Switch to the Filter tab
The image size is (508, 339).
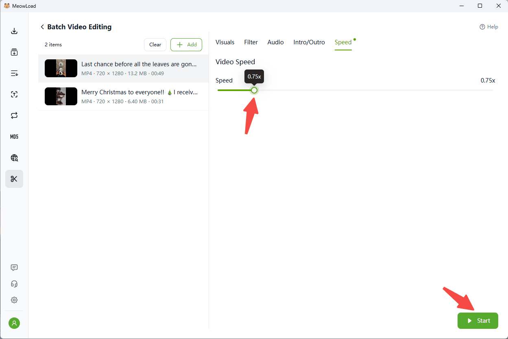point(251,42)
